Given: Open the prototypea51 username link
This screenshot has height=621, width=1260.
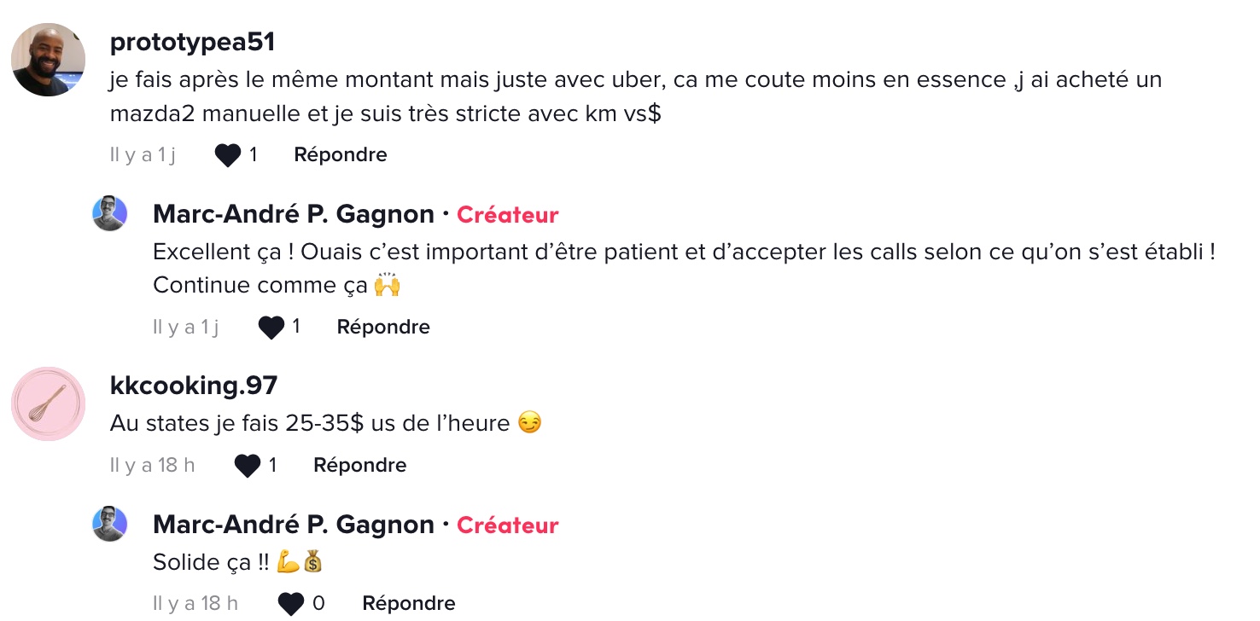Looking at the screenshot, I should pos(193,42).
